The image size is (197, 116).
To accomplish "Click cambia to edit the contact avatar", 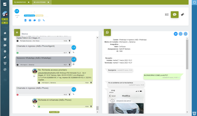I will pyautogui.click(x=17, y=16).
